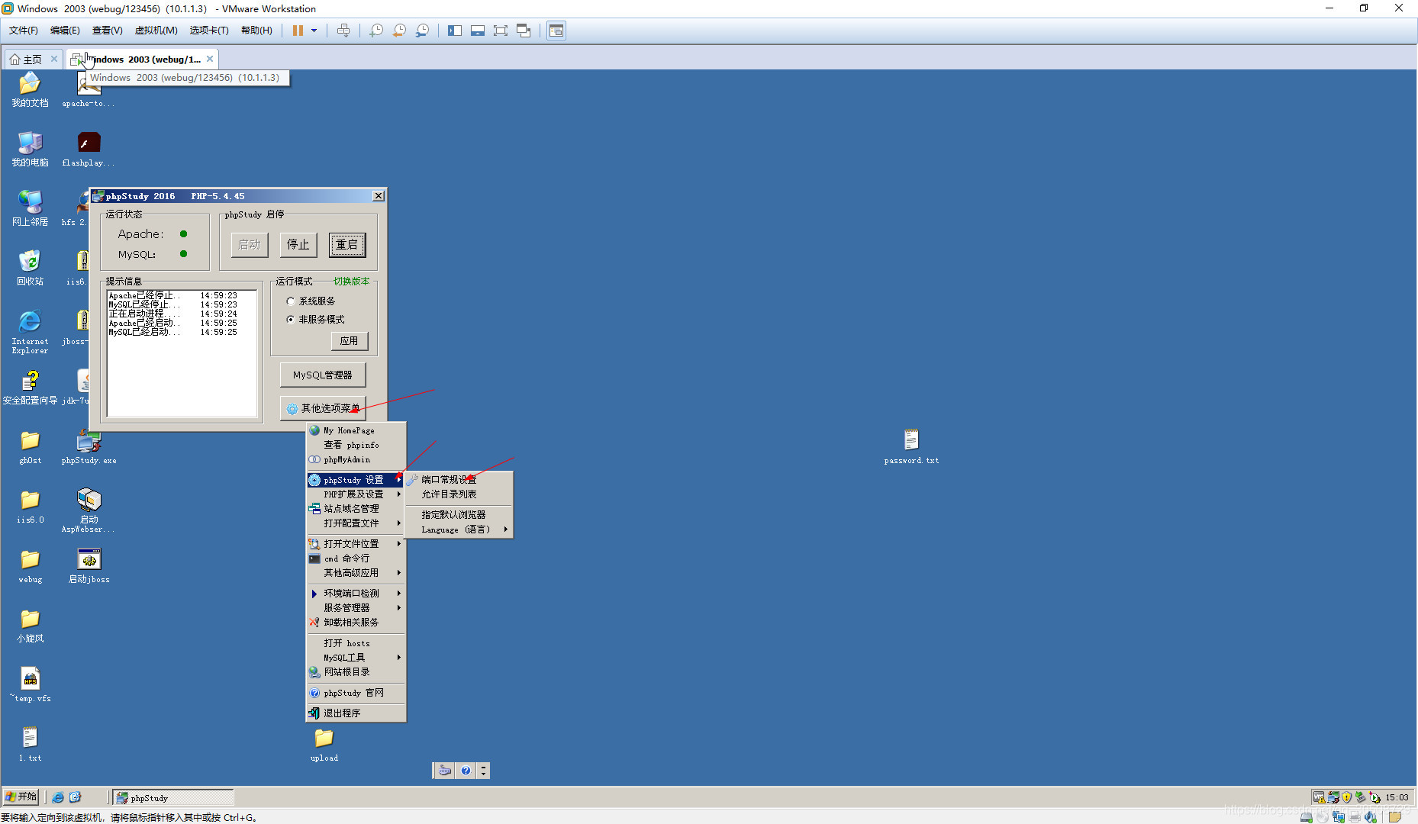Click the MySQL管理器 button
The width and height of the screenshot is (1418, 824).
coord(323,375)
